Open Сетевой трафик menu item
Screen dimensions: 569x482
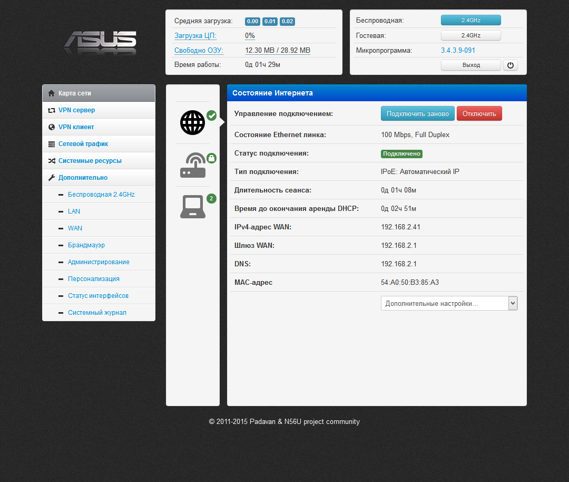click(x=99, y=144)
